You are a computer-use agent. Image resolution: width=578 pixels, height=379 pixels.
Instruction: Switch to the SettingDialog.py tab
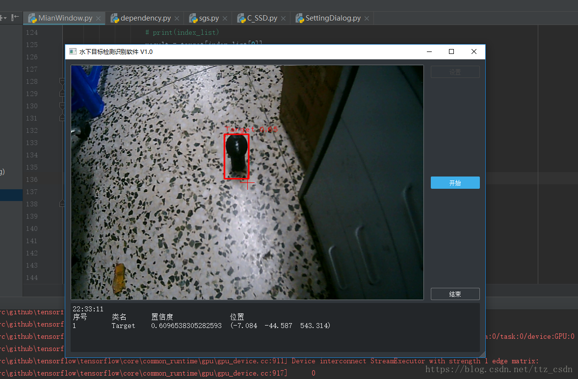333,18
